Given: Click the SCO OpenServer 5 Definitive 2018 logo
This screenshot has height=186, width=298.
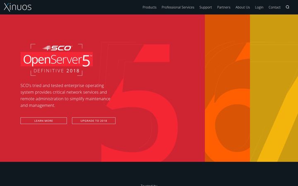Looking at the screenshot, I should [56, 60].
